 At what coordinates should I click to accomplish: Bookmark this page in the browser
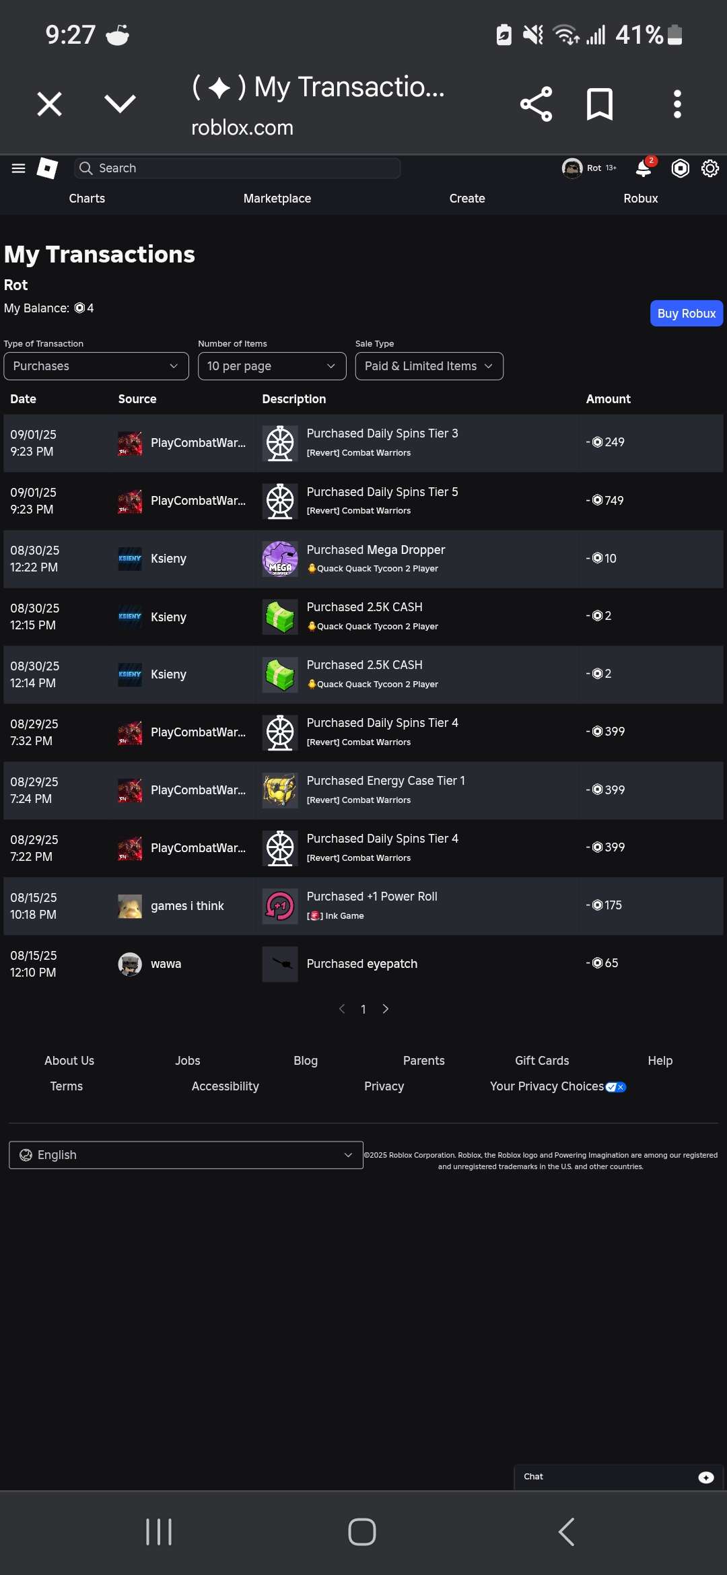point(599,104)
